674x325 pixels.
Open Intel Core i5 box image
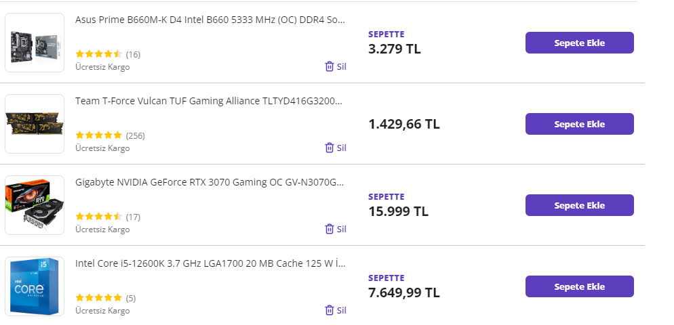coord(35,286)
